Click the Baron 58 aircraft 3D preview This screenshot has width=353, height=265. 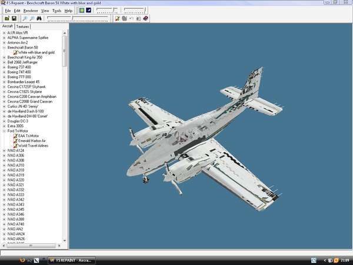204,140
